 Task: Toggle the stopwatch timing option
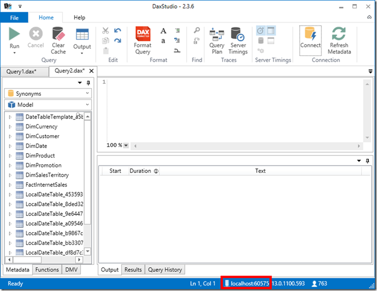[x=260, y=30]
